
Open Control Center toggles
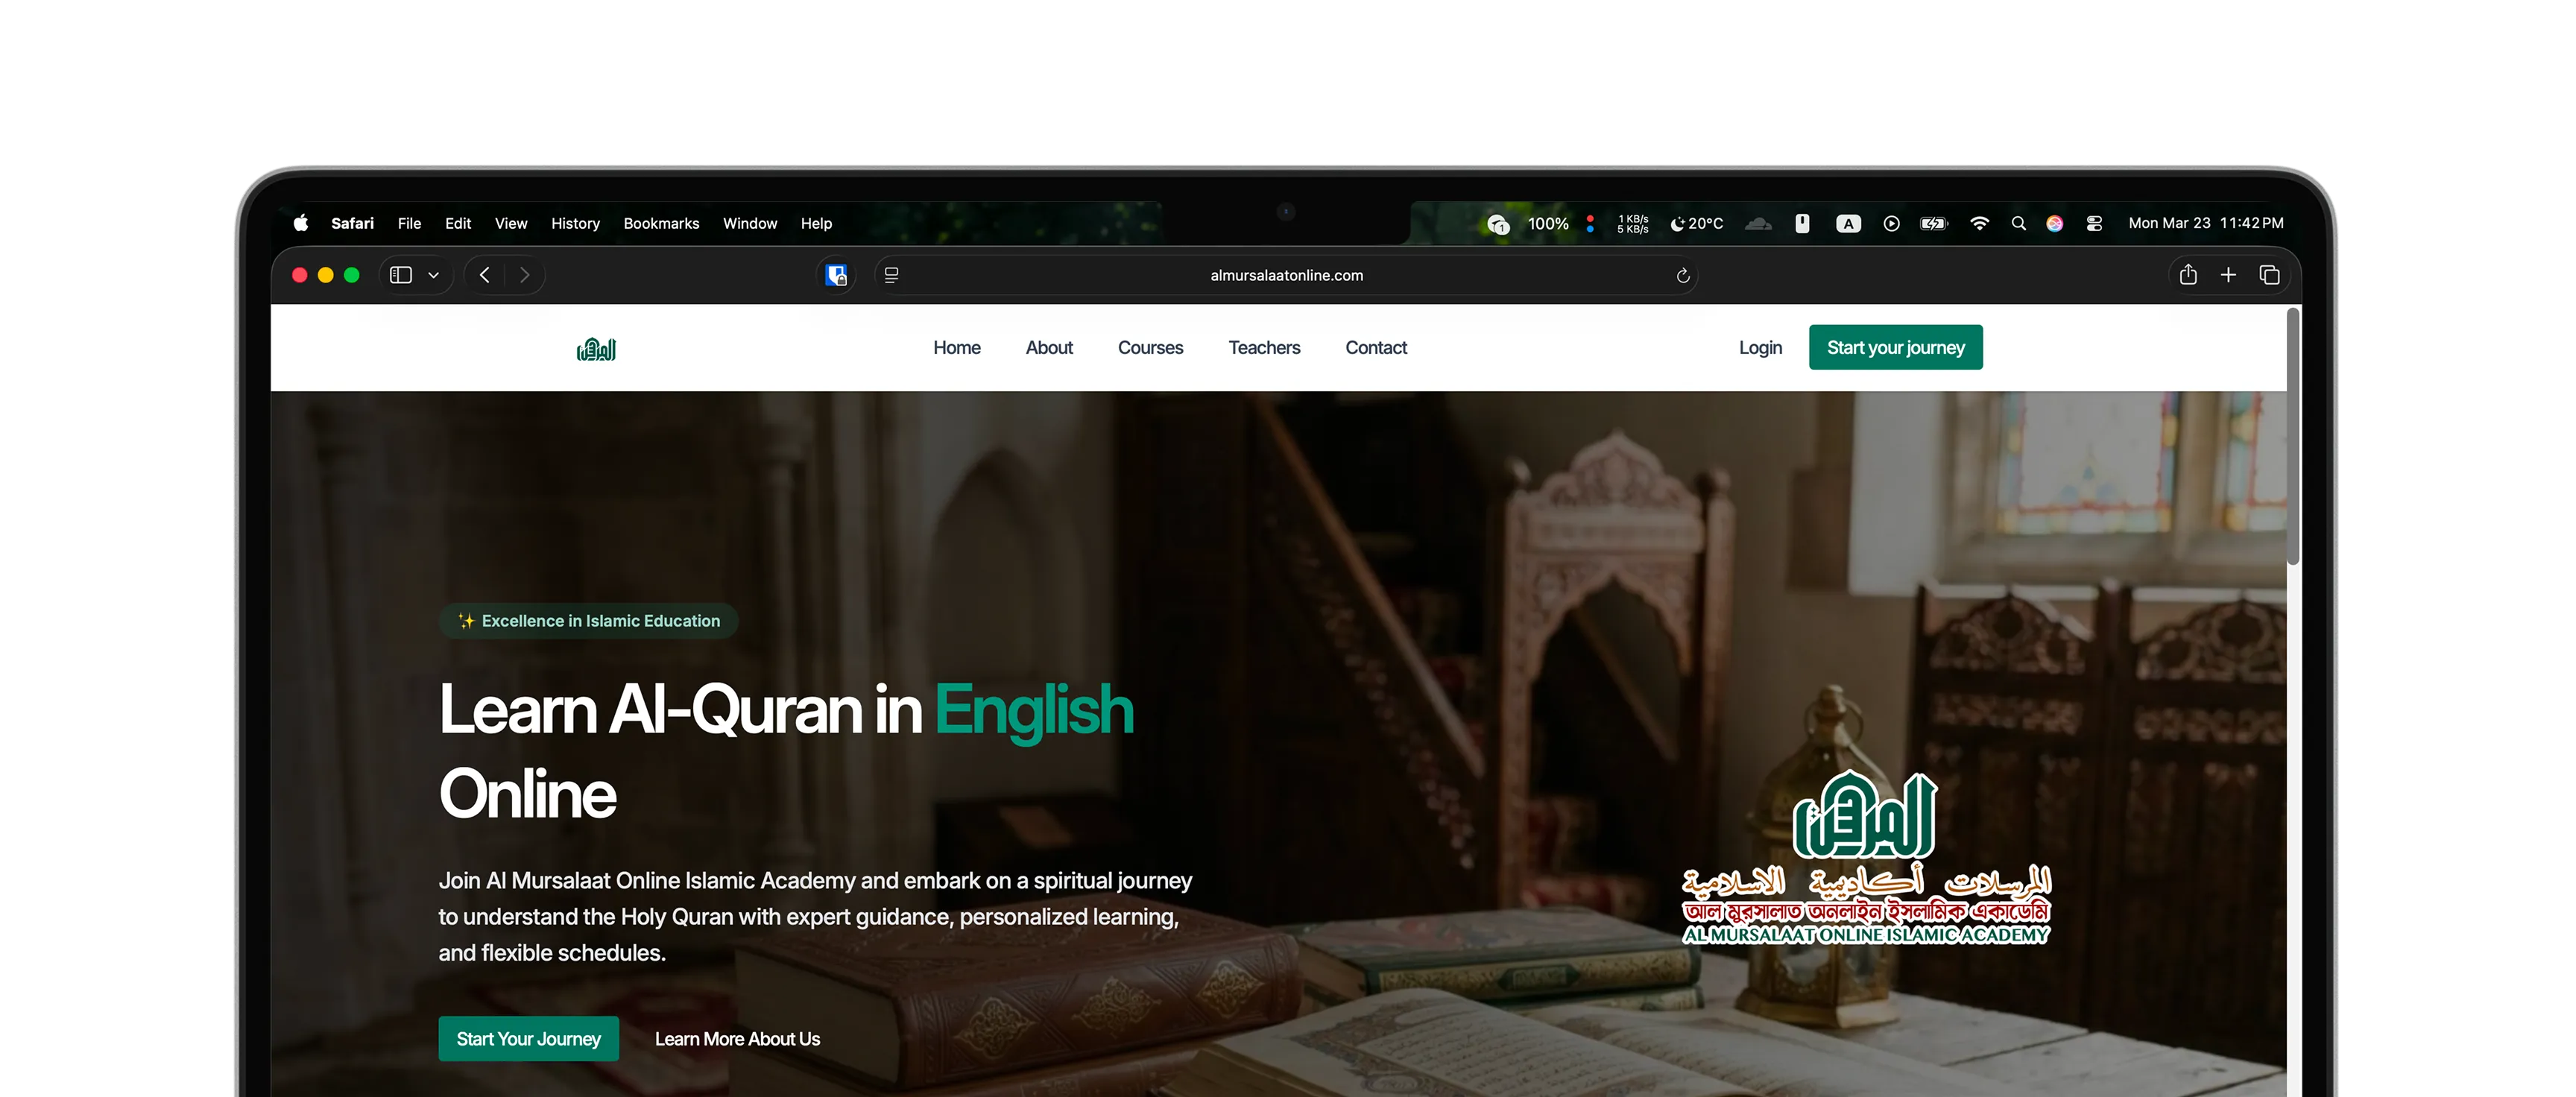[x=2093, y=223]
